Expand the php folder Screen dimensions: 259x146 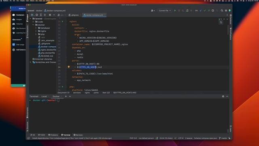coord(36,34)
